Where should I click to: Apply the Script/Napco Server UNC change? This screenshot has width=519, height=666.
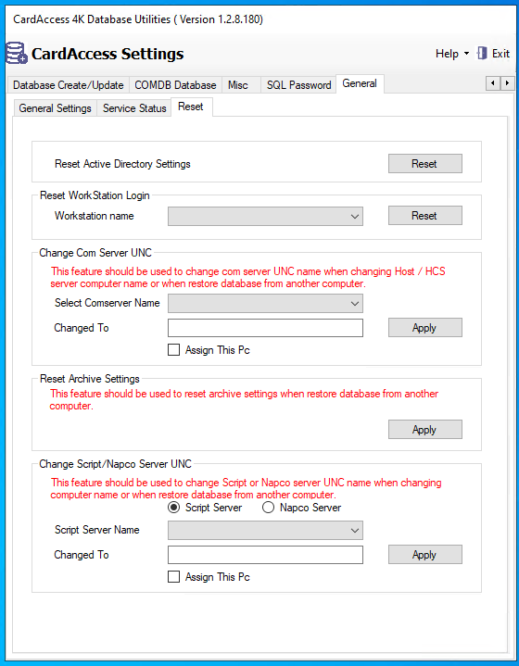pos(425,554)
